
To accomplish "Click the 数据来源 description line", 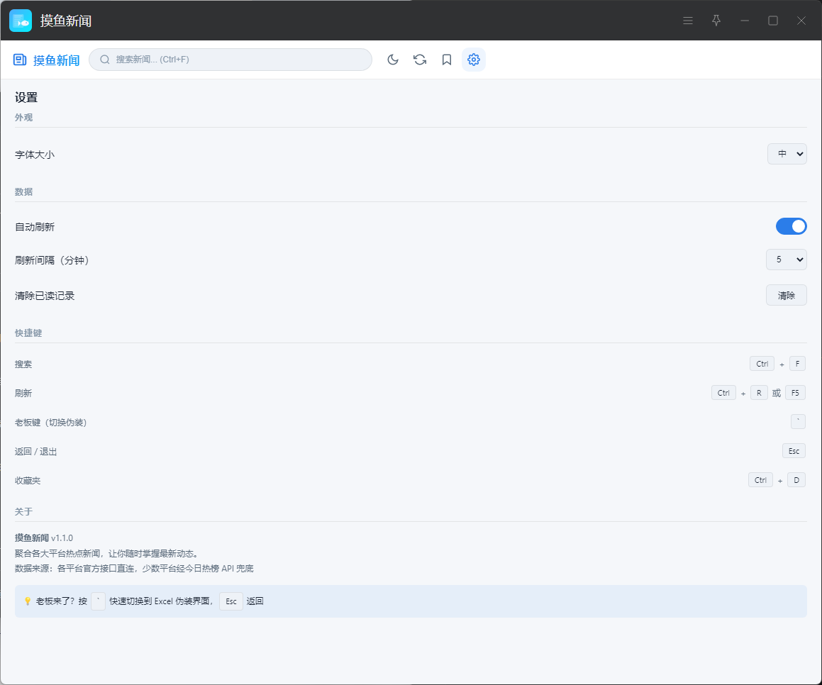I will click(x=134, y=569).
